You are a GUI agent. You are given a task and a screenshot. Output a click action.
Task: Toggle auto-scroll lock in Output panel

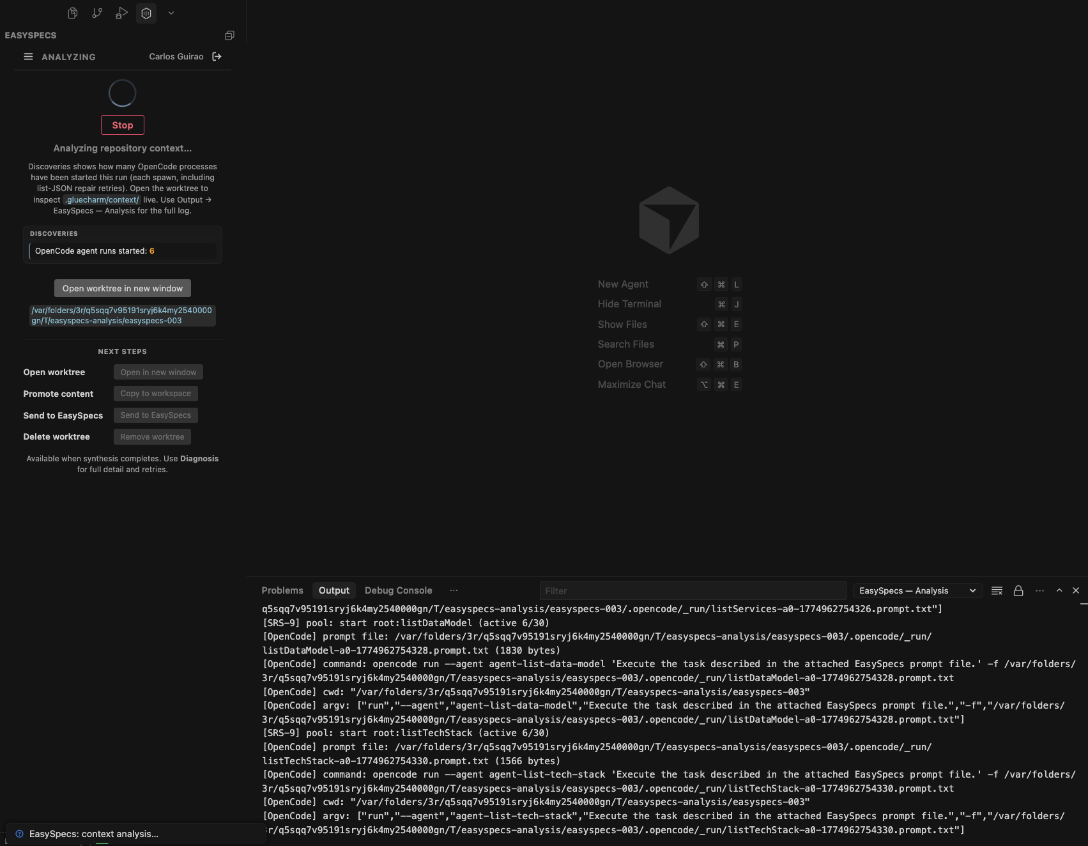[x=1018, y=590]
